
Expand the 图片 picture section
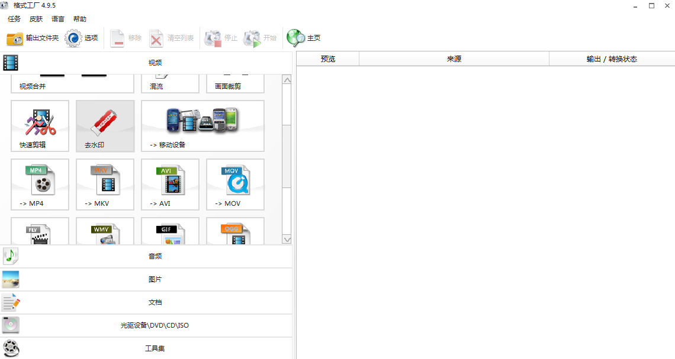tap(154, 279)
